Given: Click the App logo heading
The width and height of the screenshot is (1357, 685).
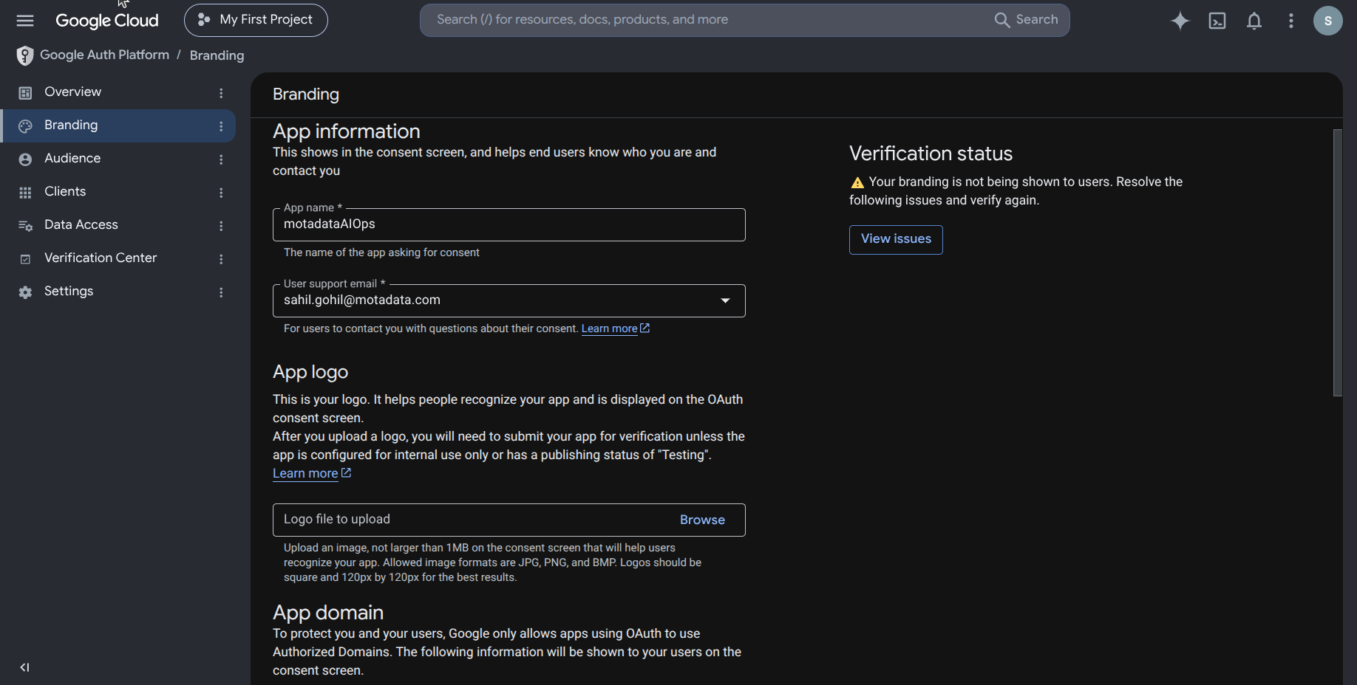Looking at the screenshot, I should point(310,372).
